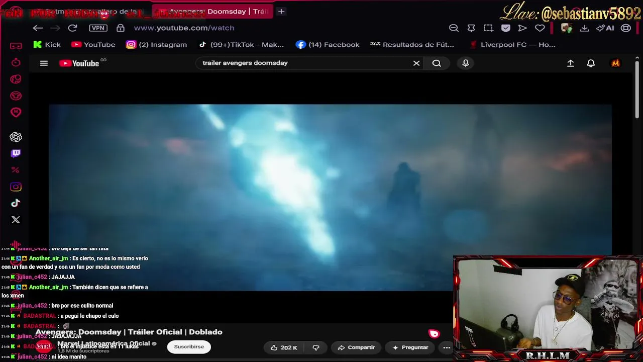Screen dimensions: 643x362
Task: Submit the YouTube search with magnifier button
Action: coord(437,63)
